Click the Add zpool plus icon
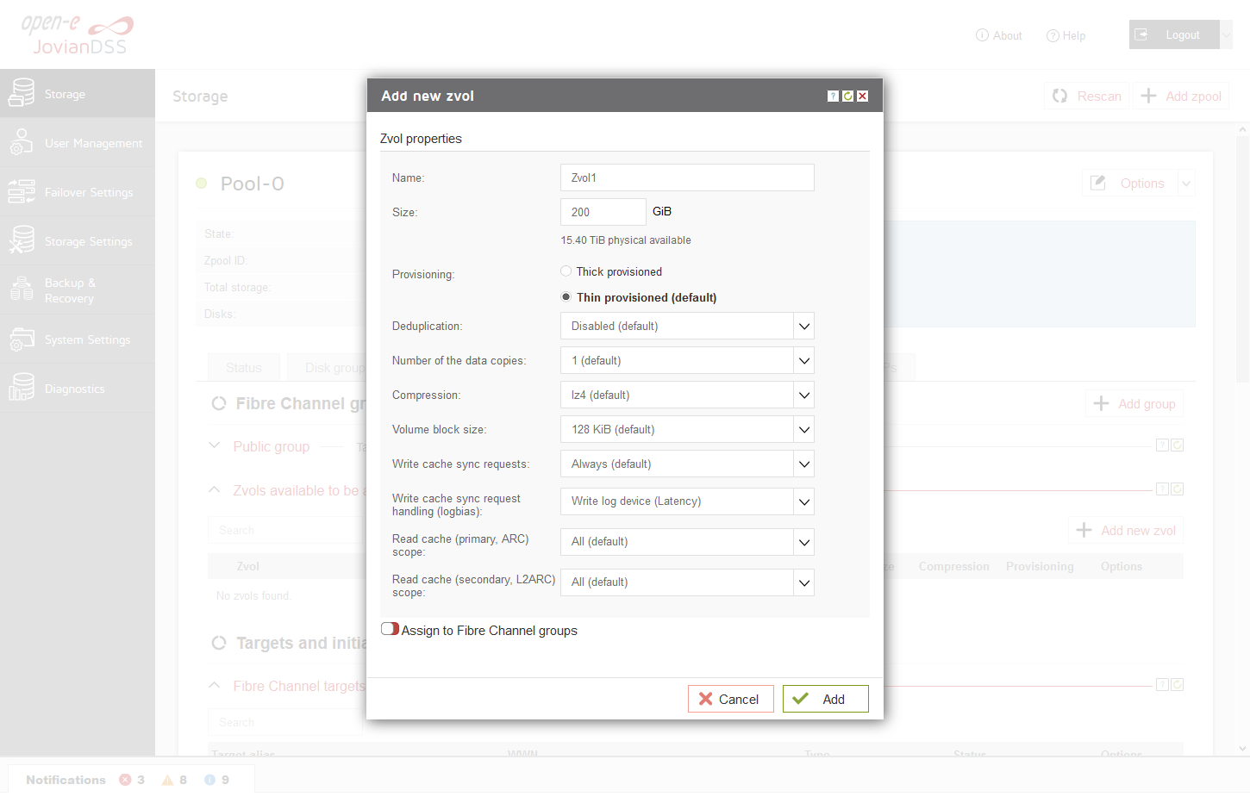Viewport: 1250px width, 797px height. pyautogui.click(x=1148, y=96)
